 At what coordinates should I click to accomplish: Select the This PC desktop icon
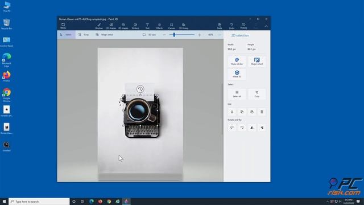6,6
